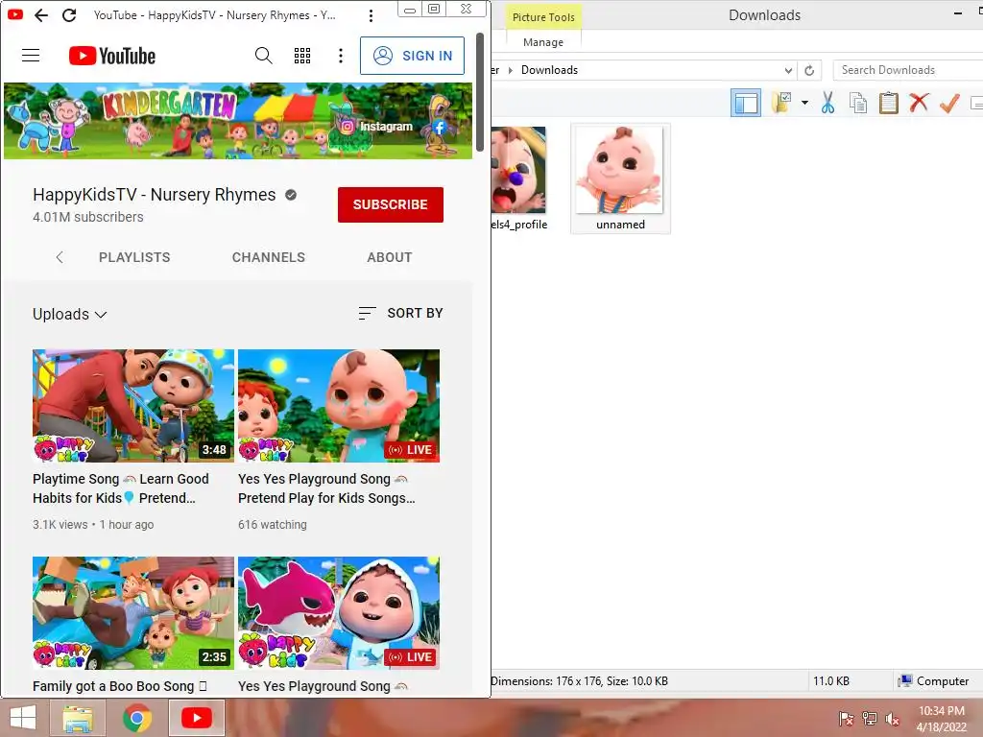The height and width of the screenshot is (737, 983).
Task: Expand the Uploads dropdown
Action: pyautogui.click(x=69, y=314)
